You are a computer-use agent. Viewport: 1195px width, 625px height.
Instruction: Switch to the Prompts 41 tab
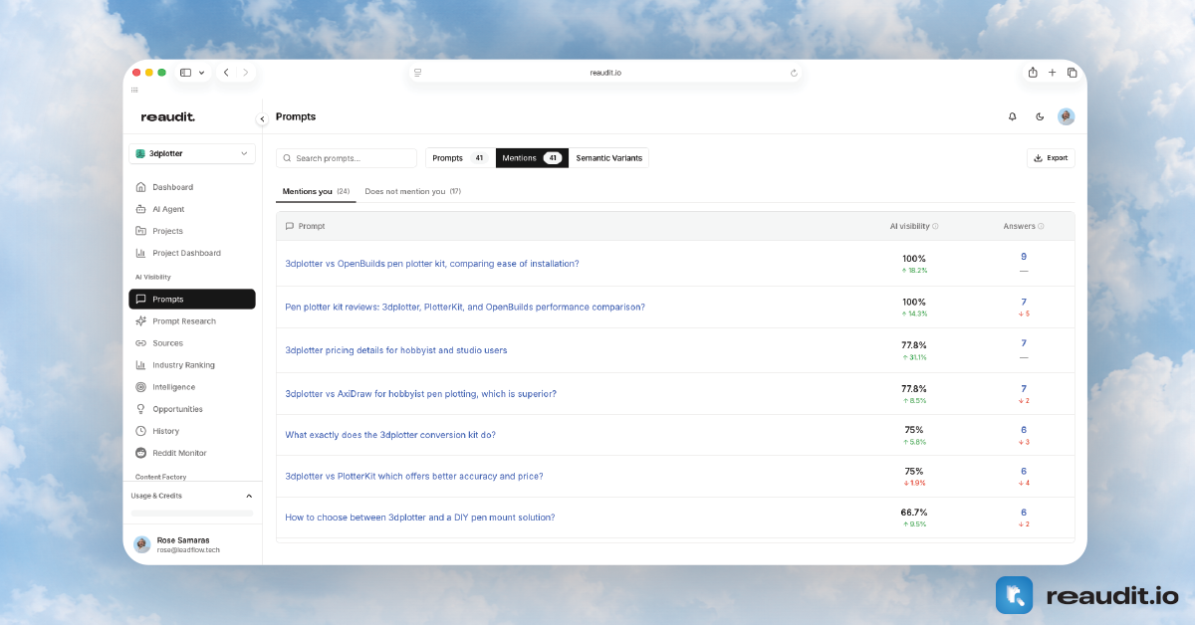coord(460,158)
